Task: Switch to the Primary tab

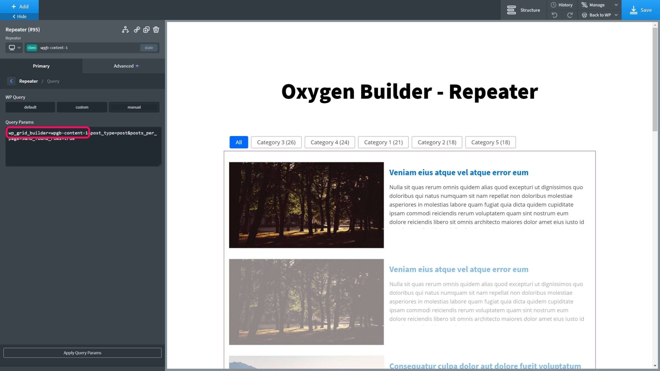Action: (x=41, y=66)
